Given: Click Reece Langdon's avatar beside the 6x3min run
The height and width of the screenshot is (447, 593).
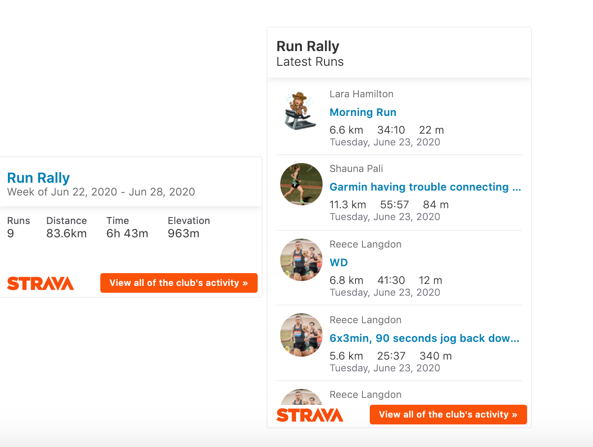Looking at the screenshot, I should (301, 335).
